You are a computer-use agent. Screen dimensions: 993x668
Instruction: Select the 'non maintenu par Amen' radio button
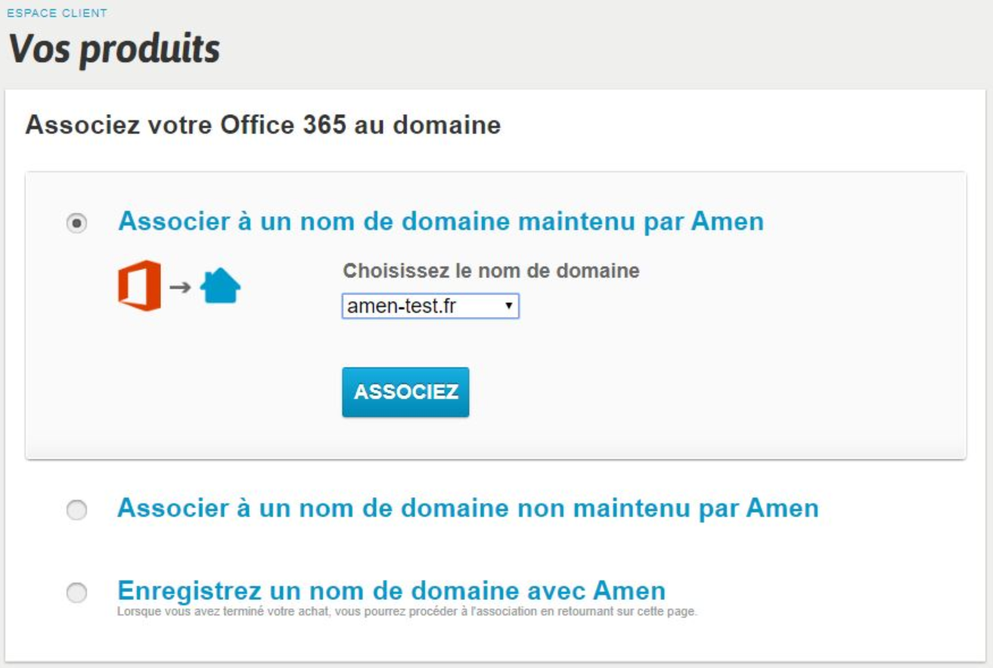(x=76, y=511)
